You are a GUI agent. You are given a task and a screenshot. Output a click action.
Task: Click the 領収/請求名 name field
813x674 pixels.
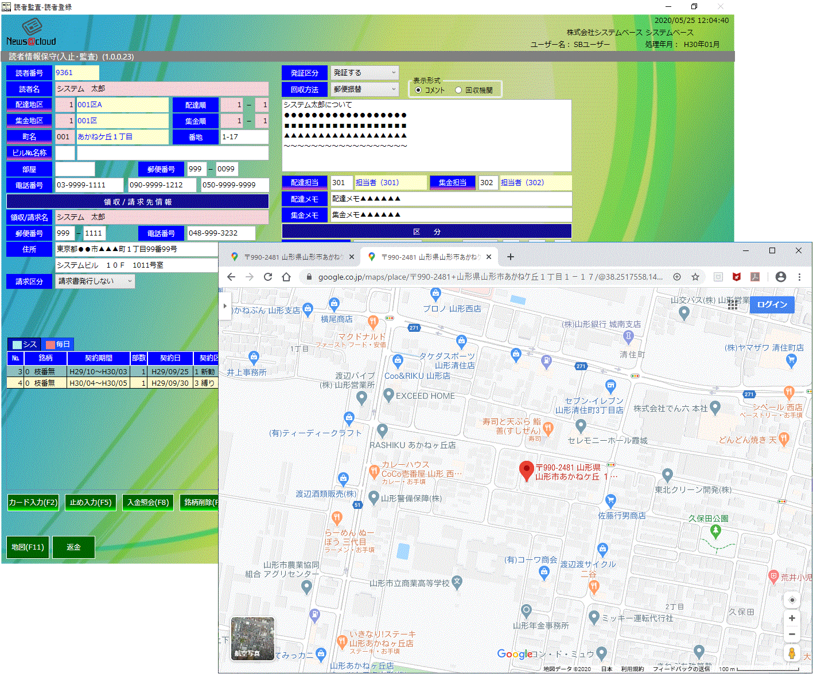pyautogui.click(x=162, y=217)
